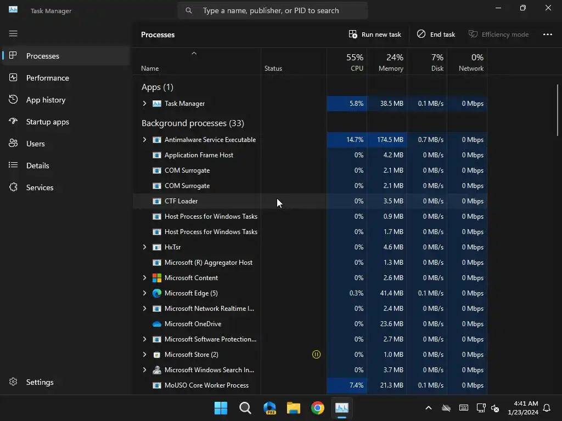Select the MoUSO Core Worker Process
The height and width of the screenshot is (421, 562).
click(x=206, y=385)
